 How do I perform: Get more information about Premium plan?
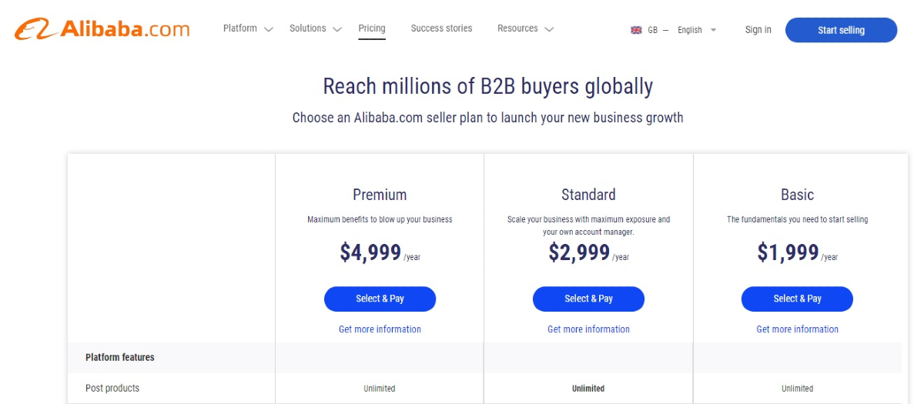click(x=380, y=329)
